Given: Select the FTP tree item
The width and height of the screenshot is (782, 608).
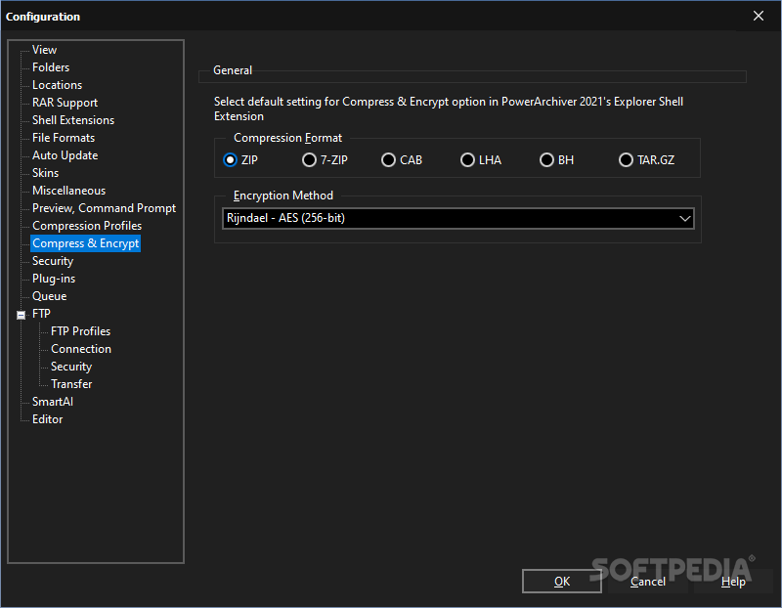Looking at the screenshot, I should click(x=41, y=314).
